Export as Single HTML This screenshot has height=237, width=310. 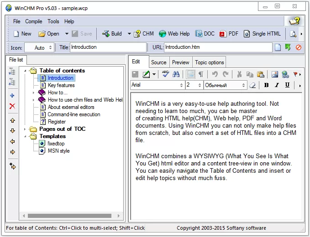262,34
